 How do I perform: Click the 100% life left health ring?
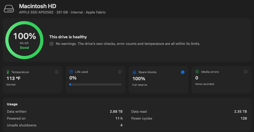[24, 40]
